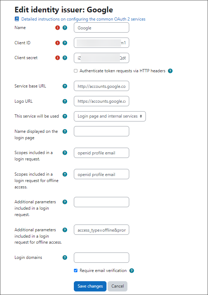Enable Authenticate token requests via HTTP headers

pos(76,71)
